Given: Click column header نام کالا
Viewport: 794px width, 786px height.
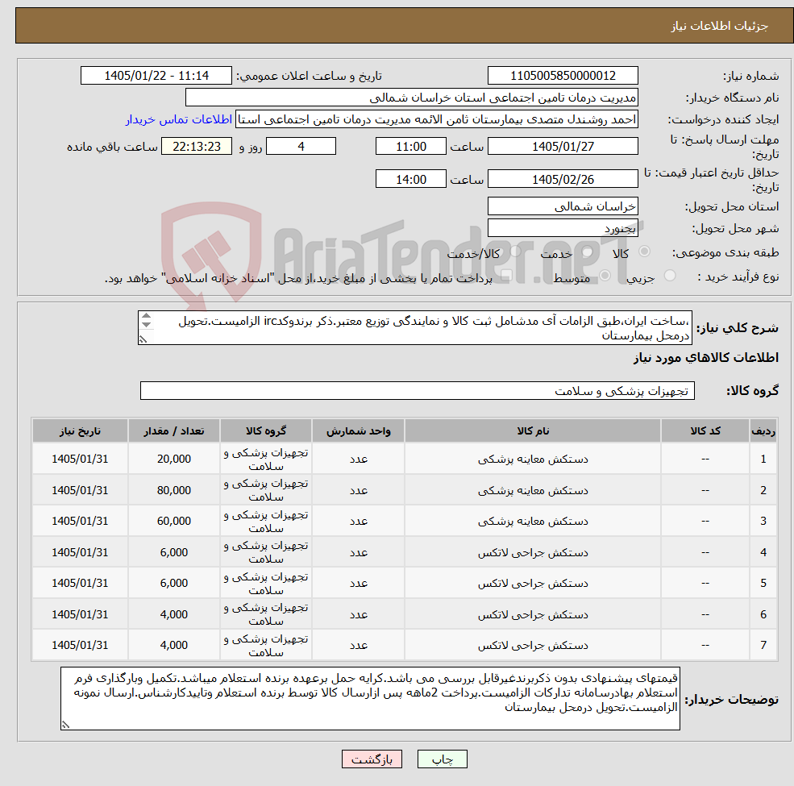Looking at the screenshot, I should pos(533,431).
